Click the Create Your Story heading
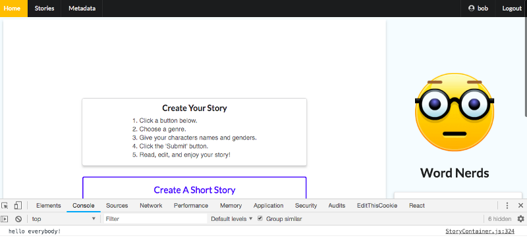 pos(194,108)
